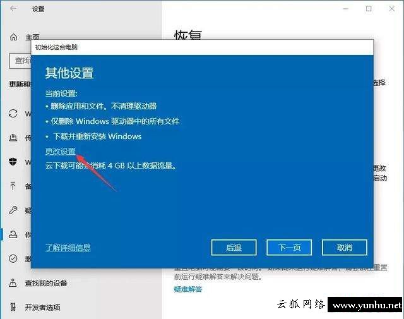Click the 其他设置 heading
Image resolution: width=404 pixels, height=319 pixels.
point(69,73)
